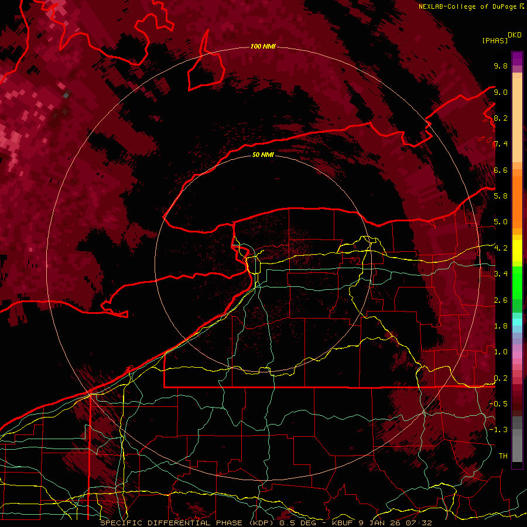
Task: Click the 9.0 scale value
Action: click(501, 92)
